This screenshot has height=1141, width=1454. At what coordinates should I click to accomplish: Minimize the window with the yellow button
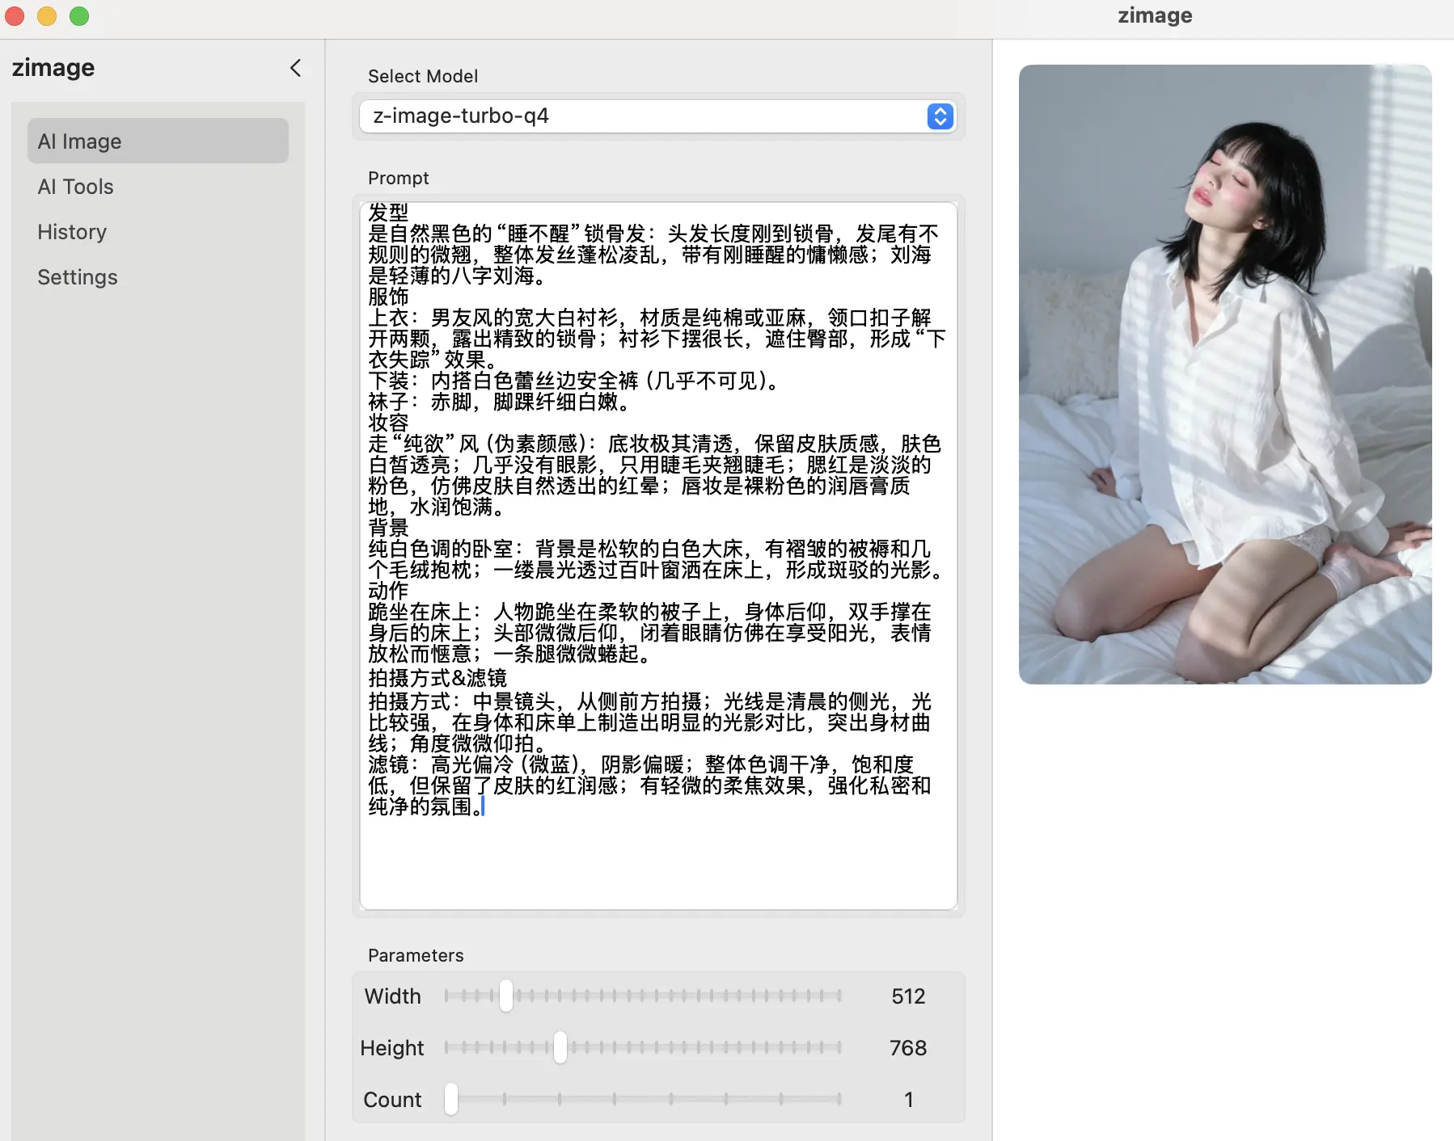47,16
